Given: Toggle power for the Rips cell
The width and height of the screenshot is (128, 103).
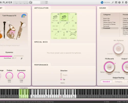Looking at the screenshot, I should coord(76,14).
